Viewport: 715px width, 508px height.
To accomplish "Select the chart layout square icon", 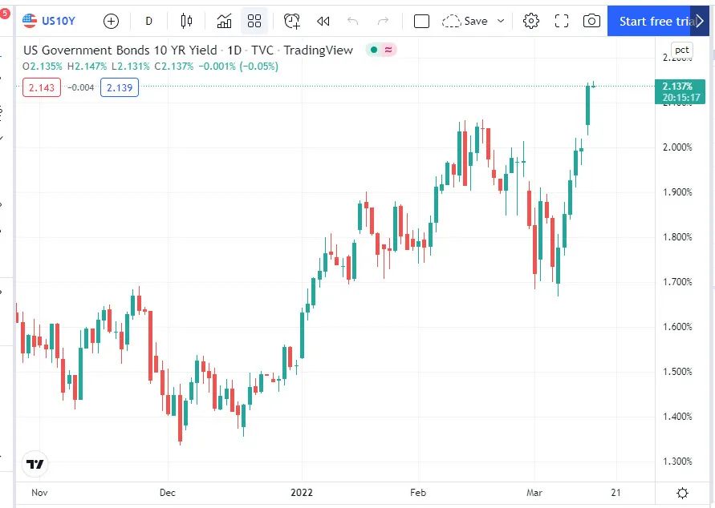I will click(x=421, y=21).
